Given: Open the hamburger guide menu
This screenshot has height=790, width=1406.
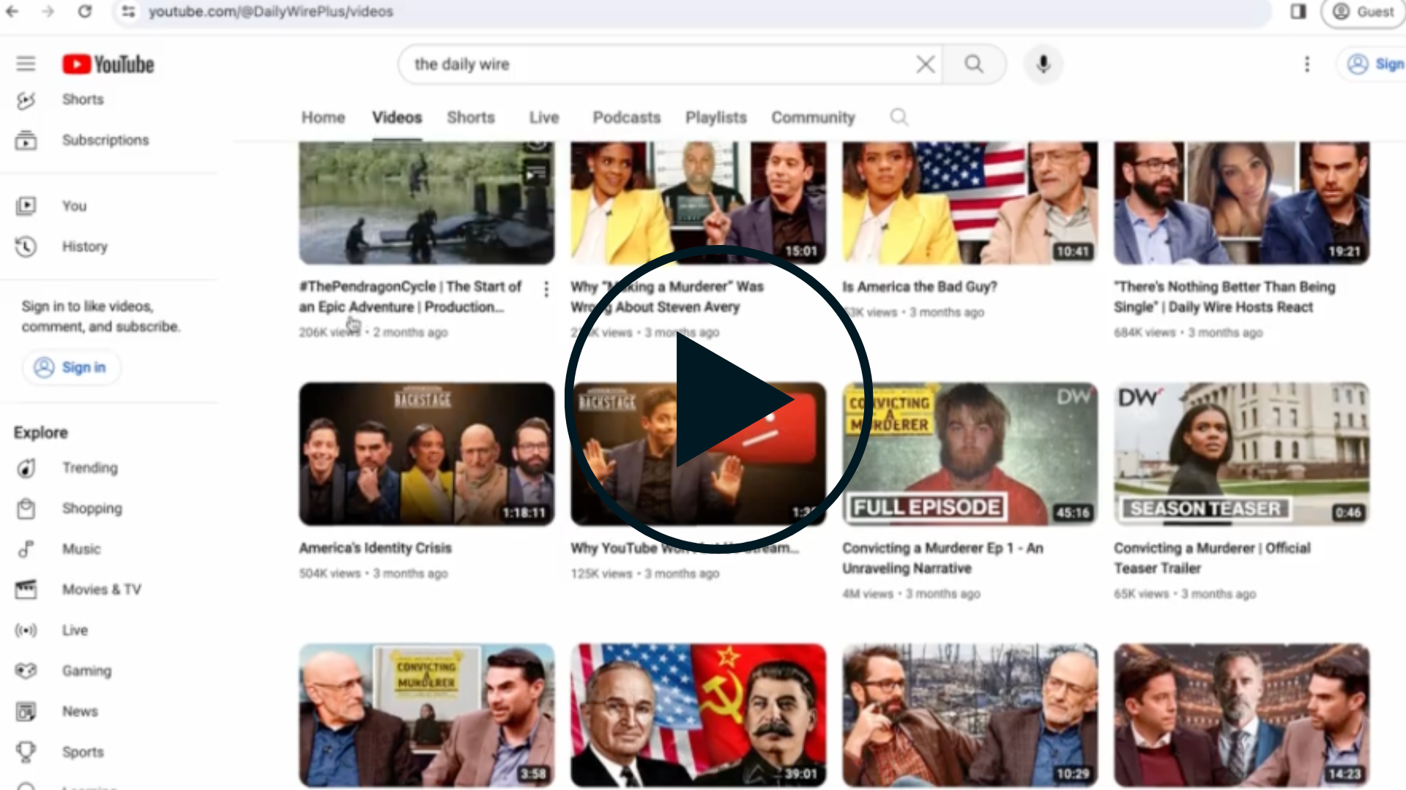Looking at the screenshot, I should click(26, 64).
